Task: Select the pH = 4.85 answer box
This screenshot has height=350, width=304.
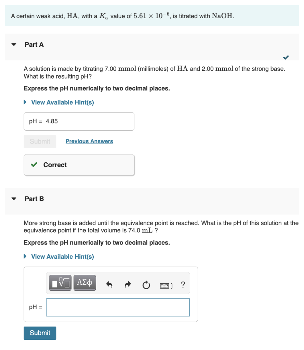Action: 79,121
